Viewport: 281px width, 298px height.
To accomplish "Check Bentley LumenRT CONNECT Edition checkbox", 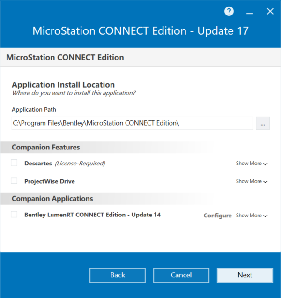I will point(14,215).
